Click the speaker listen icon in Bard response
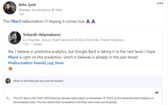168x105 pixels. [x=157, y=93]
